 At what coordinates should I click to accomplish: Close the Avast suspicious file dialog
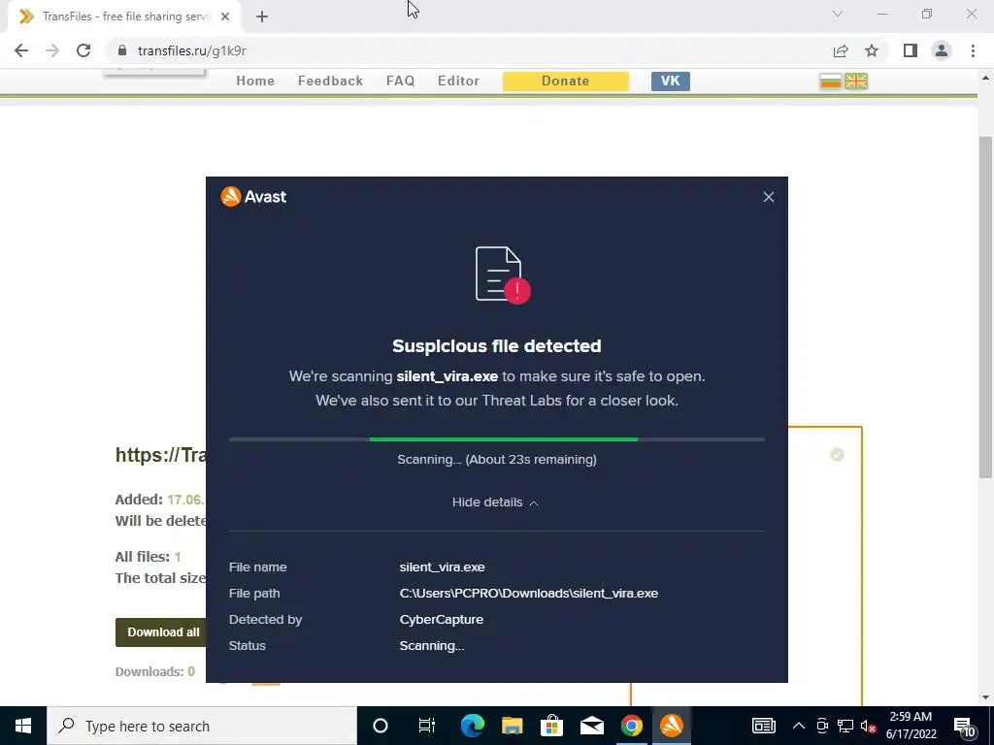(769, 197)
